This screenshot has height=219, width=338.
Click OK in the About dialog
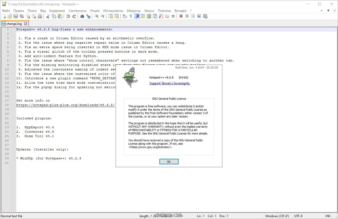[x=169, y=162]
